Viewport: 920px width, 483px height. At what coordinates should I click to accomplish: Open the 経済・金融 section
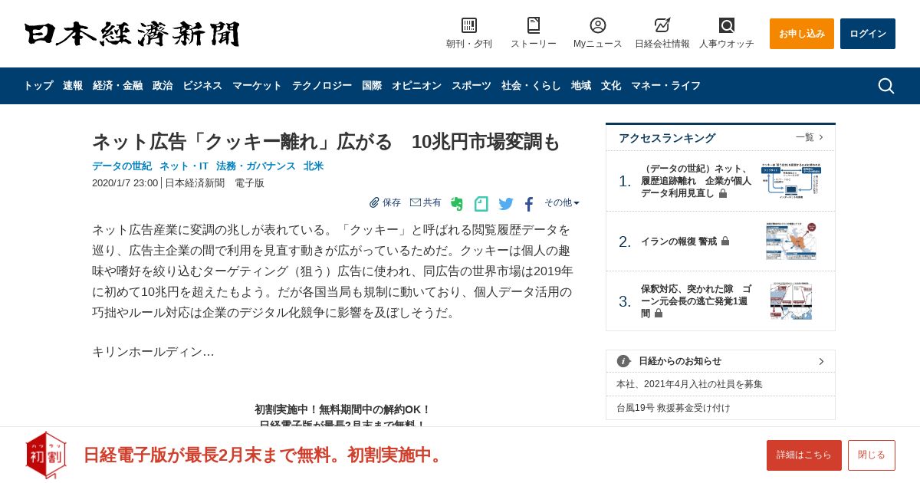pos(117,86)
